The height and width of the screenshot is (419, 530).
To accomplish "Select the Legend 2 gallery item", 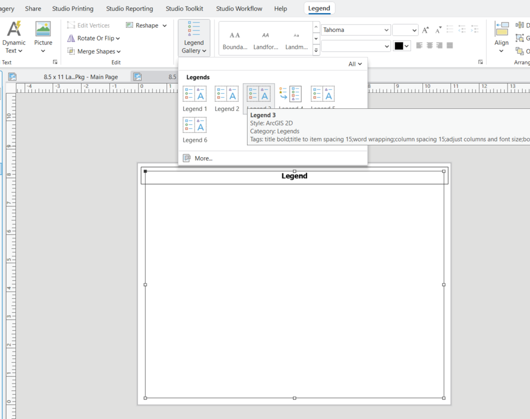I will coord(226,94).
